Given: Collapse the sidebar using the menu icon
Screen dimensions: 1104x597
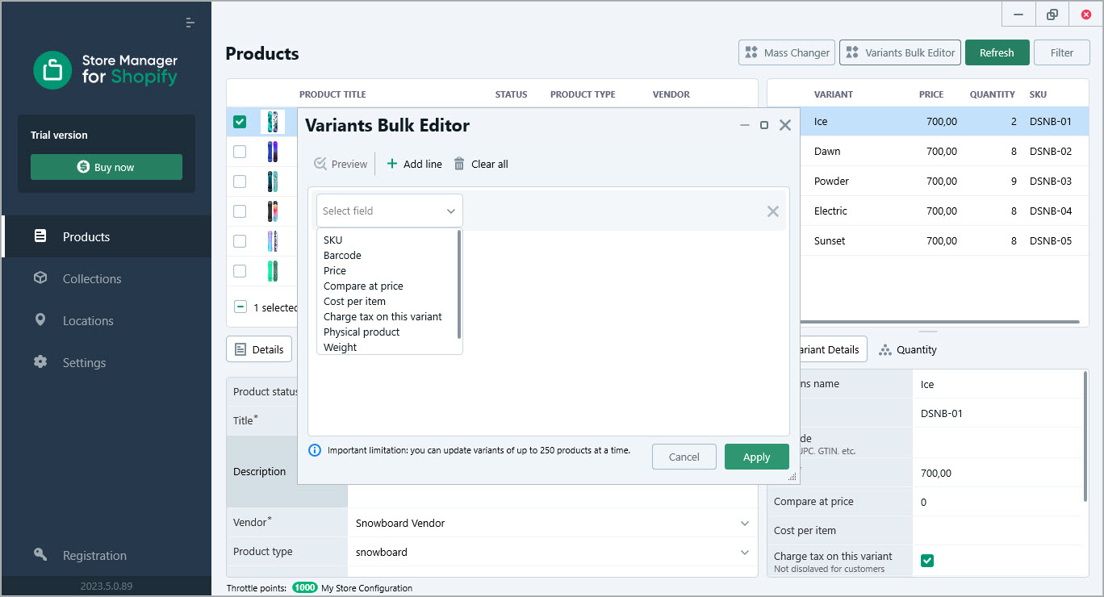Looking at the screenshot, I should point(190,23).
